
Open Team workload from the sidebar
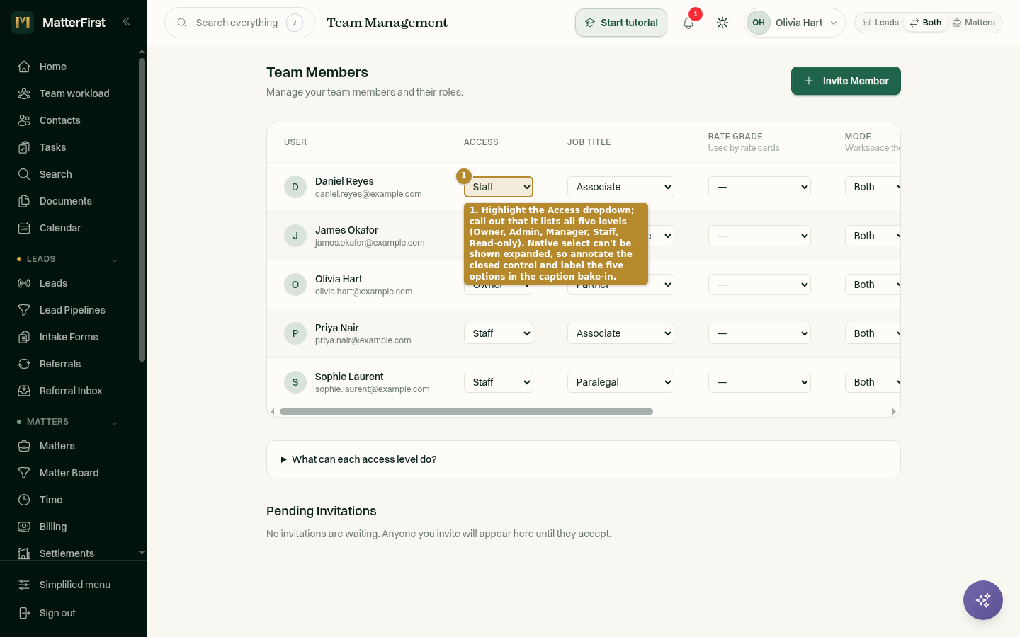68,93
